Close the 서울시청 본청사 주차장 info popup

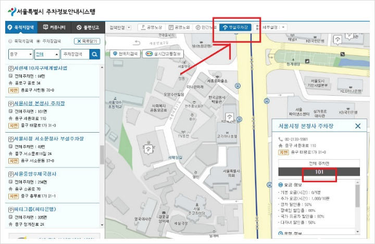pos(358,126)
